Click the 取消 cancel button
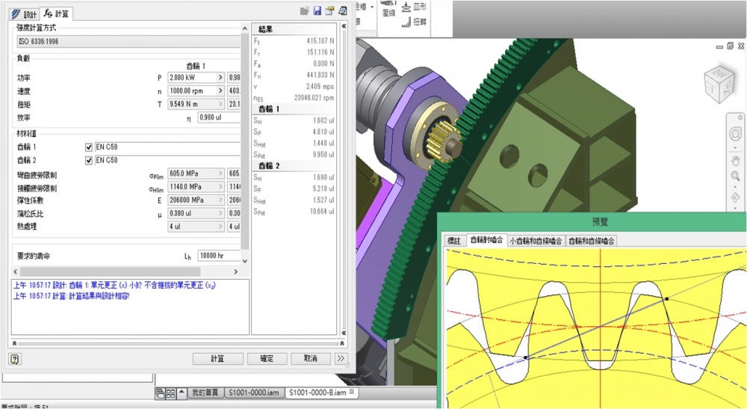This screenshot has height=409, width=747. pos(311,358)
